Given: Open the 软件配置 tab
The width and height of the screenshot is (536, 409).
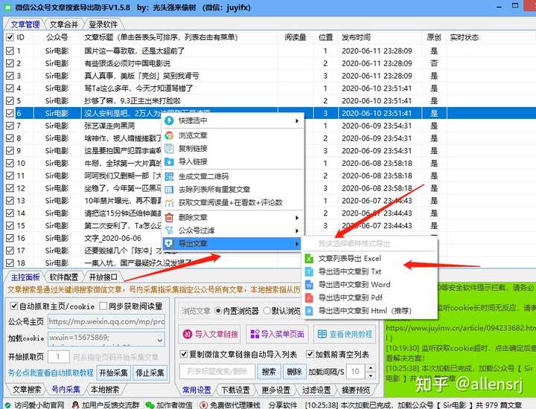Looking at the screenshot, I should point(63,277).
